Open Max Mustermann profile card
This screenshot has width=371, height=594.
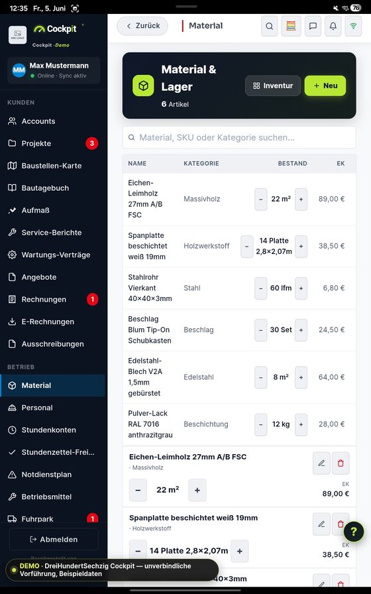click(x=54, y=70)
